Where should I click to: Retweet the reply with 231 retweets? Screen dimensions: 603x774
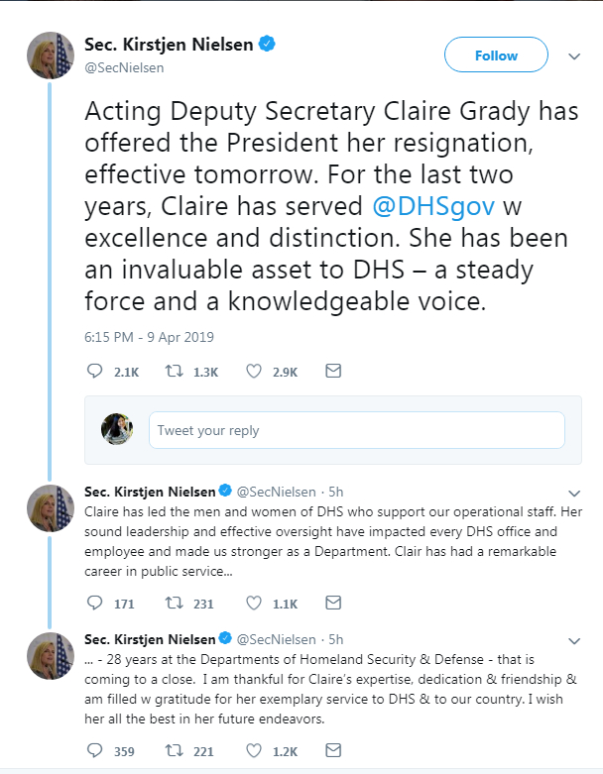coord(175,602)
